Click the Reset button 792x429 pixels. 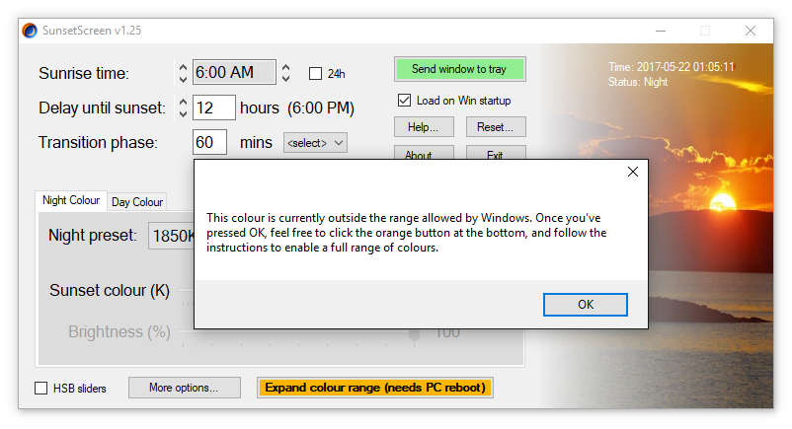pos(496,127)
